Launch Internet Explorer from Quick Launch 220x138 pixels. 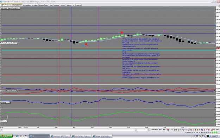pyautogui.click(x=17, y=136)
